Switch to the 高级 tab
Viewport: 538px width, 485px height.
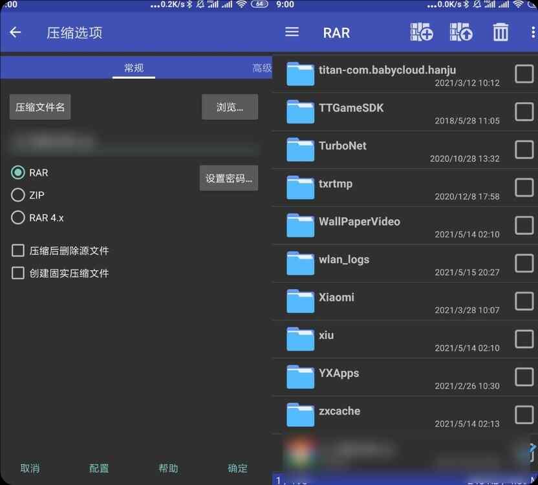point(262,67)
